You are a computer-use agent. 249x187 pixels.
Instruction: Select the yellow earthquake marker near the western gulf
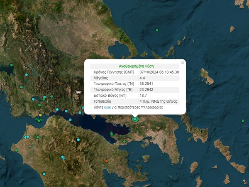(40, 115)
